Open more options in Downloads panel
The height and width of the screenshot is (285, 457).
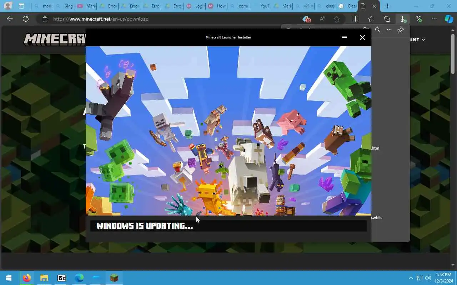click(x=389, y=30)
